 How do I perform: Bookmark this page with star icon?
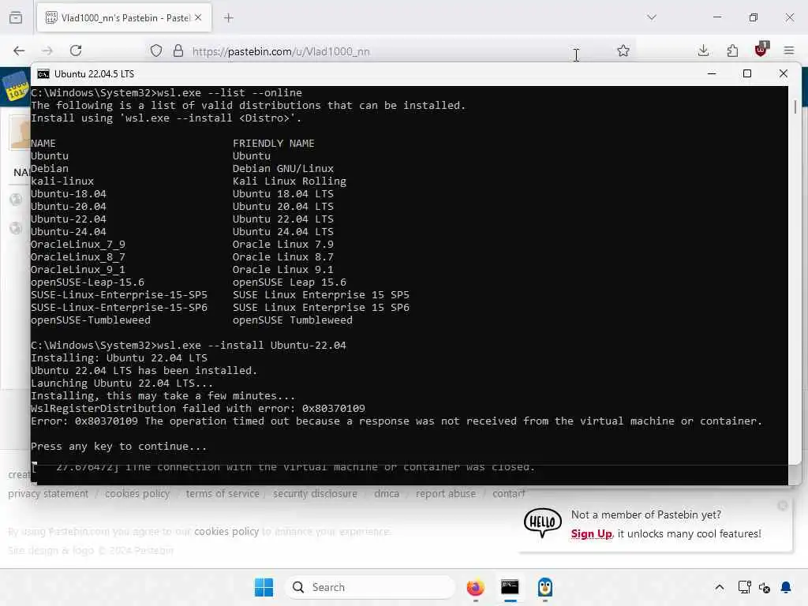[x=623, y=50]
